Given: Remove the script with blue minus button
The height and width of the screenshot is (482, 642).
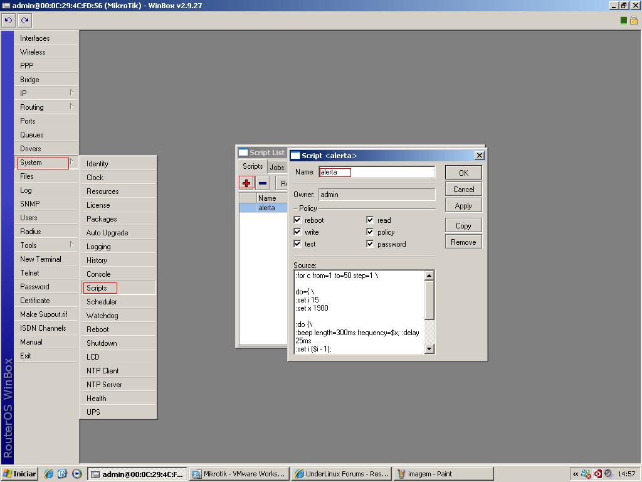Looking at the screenshot, I should (263, 183).
